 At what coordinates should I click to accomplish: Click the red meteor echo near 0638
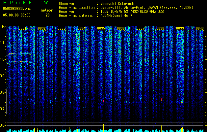[161, 99]
